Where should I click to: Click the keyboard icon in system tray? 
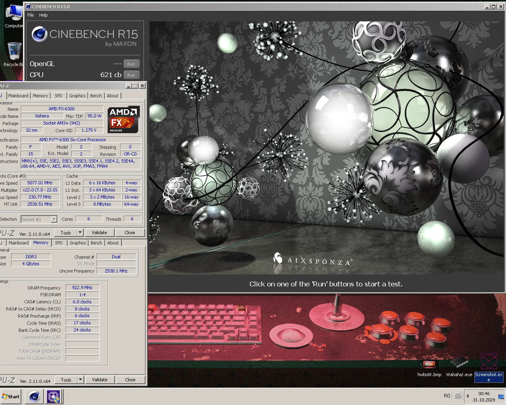coord(458,396)
